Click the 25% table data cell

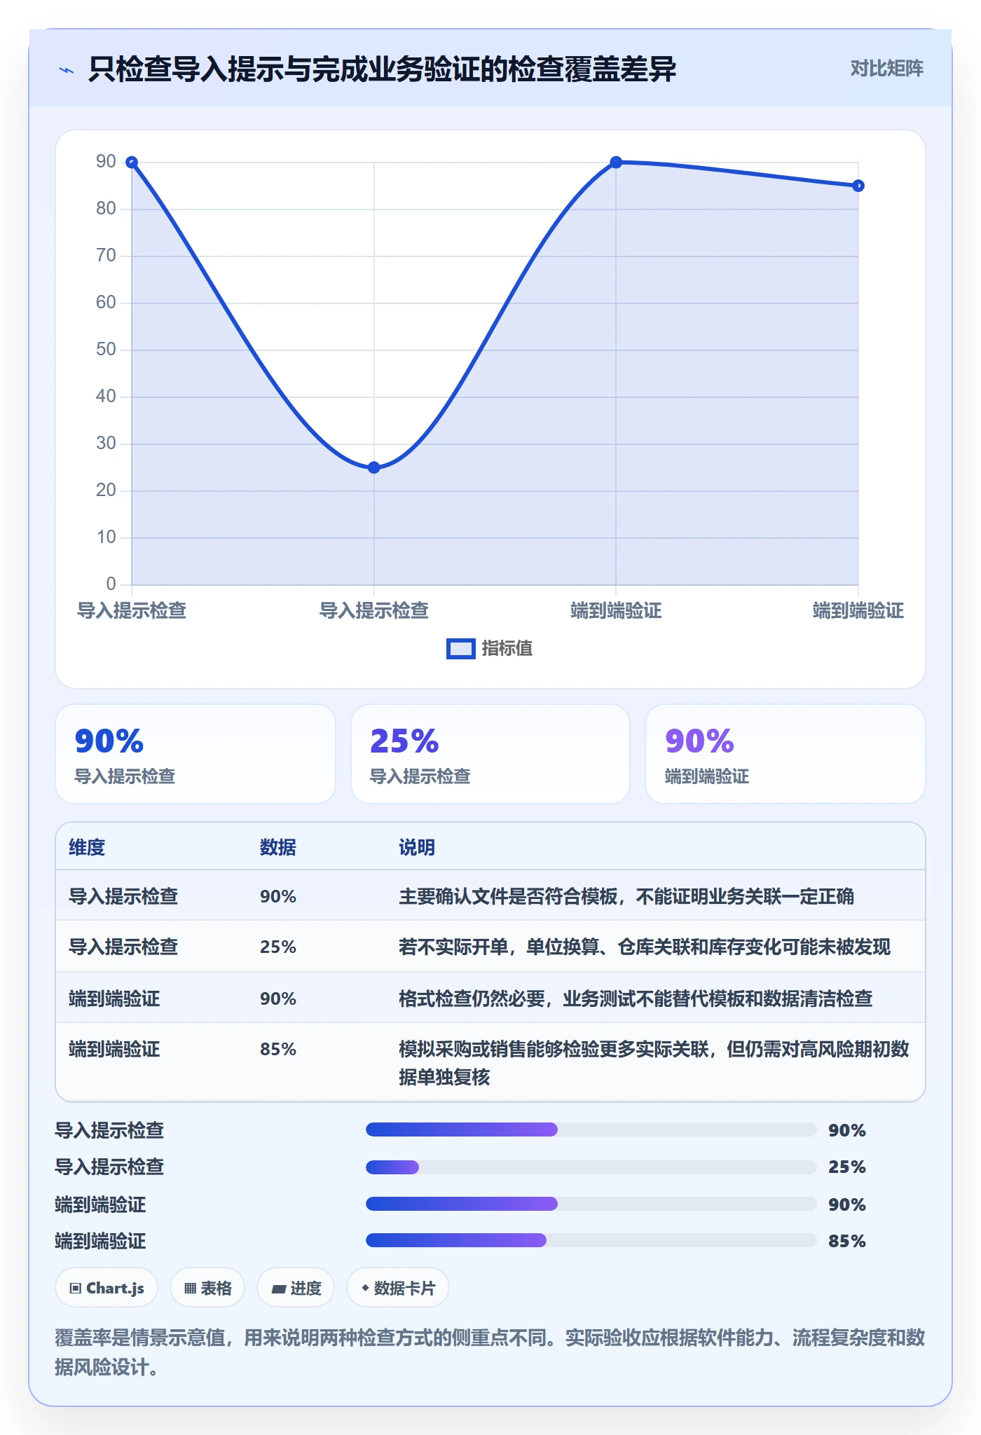278,947
